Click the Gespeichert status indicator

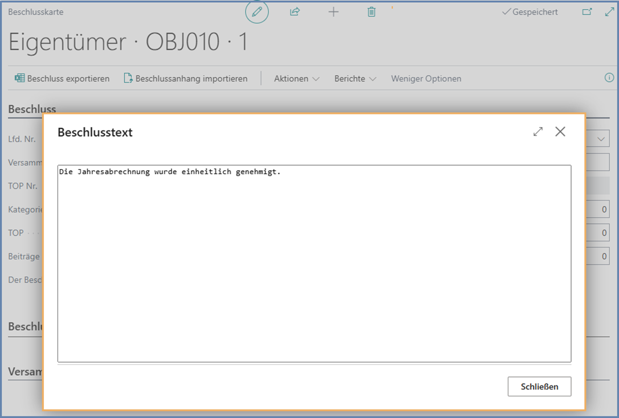pos(530,12)
